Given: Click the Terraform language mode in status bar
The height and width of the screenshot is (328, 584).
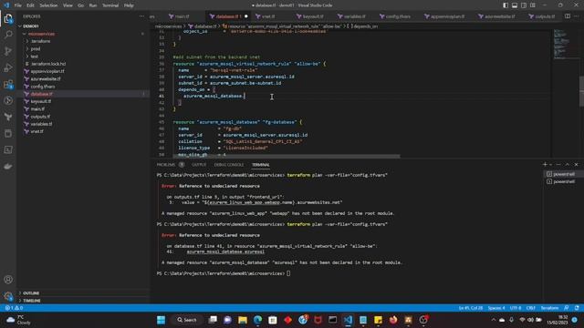Looking at the screenshot, I should (549, 308).
